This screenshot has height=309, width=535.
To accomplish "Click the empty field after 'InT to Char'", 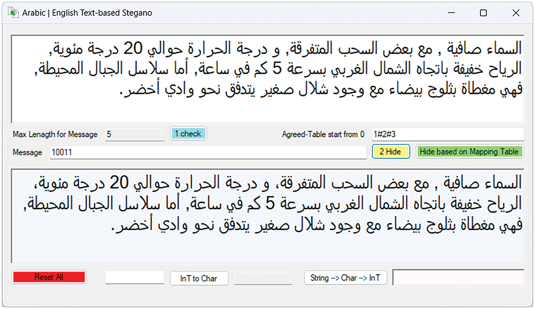I will point(263,278).
